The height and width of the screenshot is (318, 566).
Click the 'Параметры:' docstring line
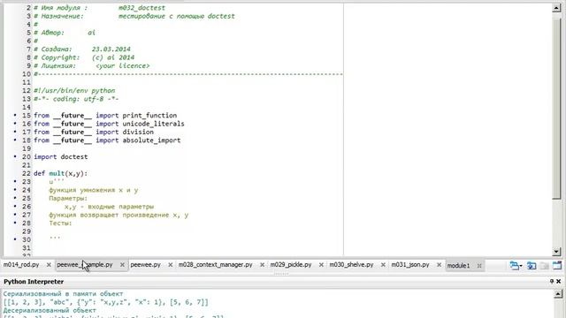[x=68, y=198]
